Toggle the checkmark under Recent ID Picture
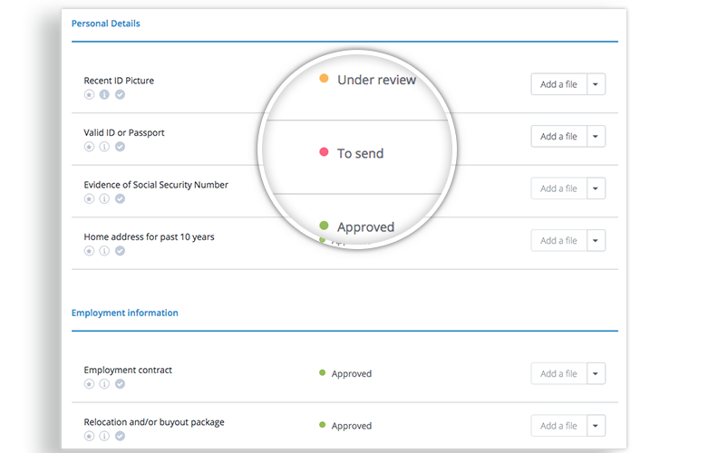This screenshot has height=453, width=718. [x=120, y=95]
